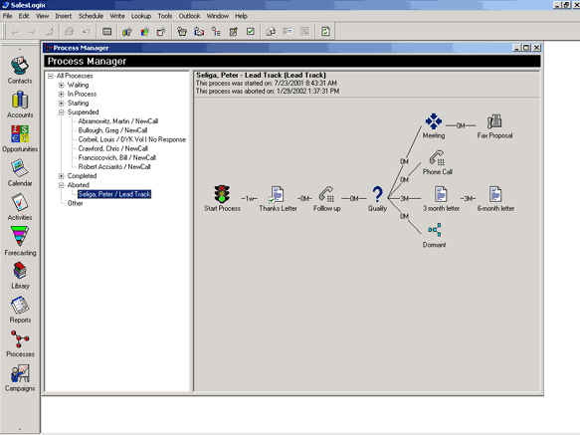Open the Outlook menu
This screenshot has width=580, height=435.
[189, 16]
